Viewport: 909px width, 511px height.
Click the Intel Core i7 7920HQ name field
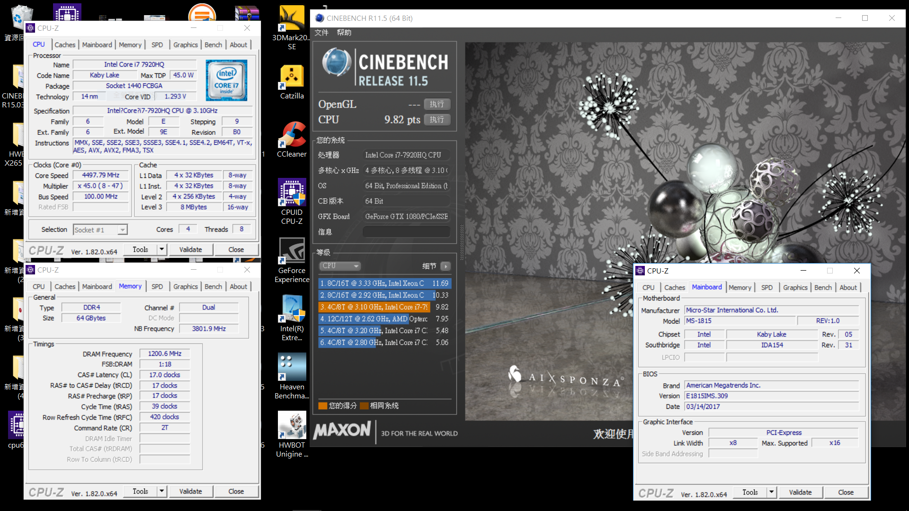pos(134,64)
